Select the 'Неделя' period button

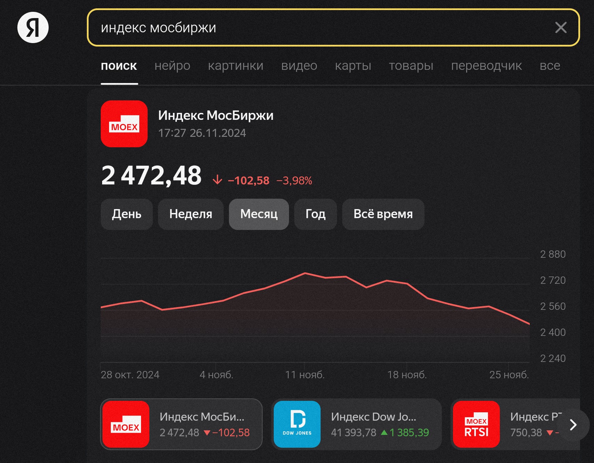pos(191,214)
